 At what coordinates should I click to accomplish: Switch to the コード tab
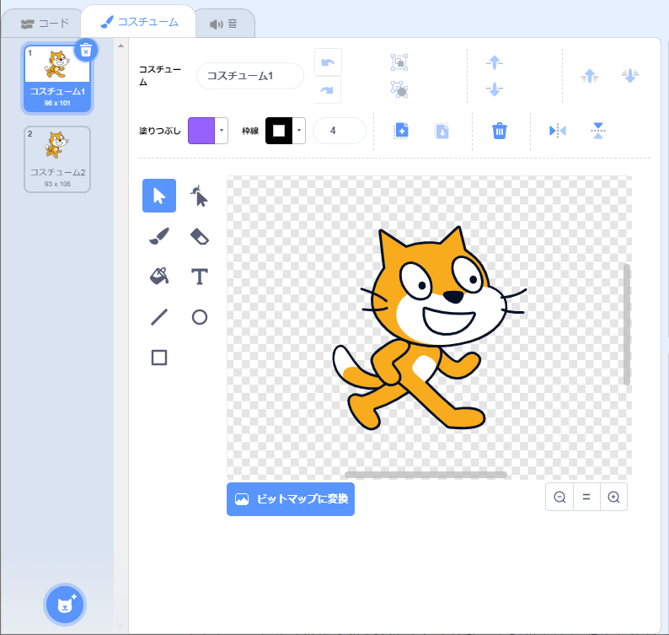click(x=45, y=24)
